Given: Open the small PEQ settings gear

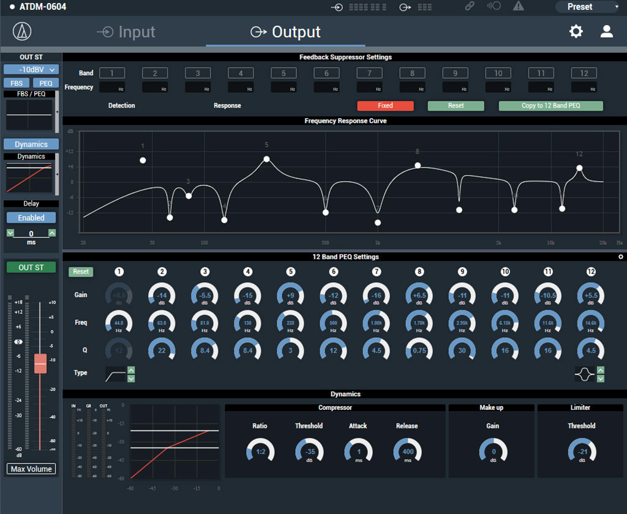Looking at the screenshot, I should [x=620, y=257].
